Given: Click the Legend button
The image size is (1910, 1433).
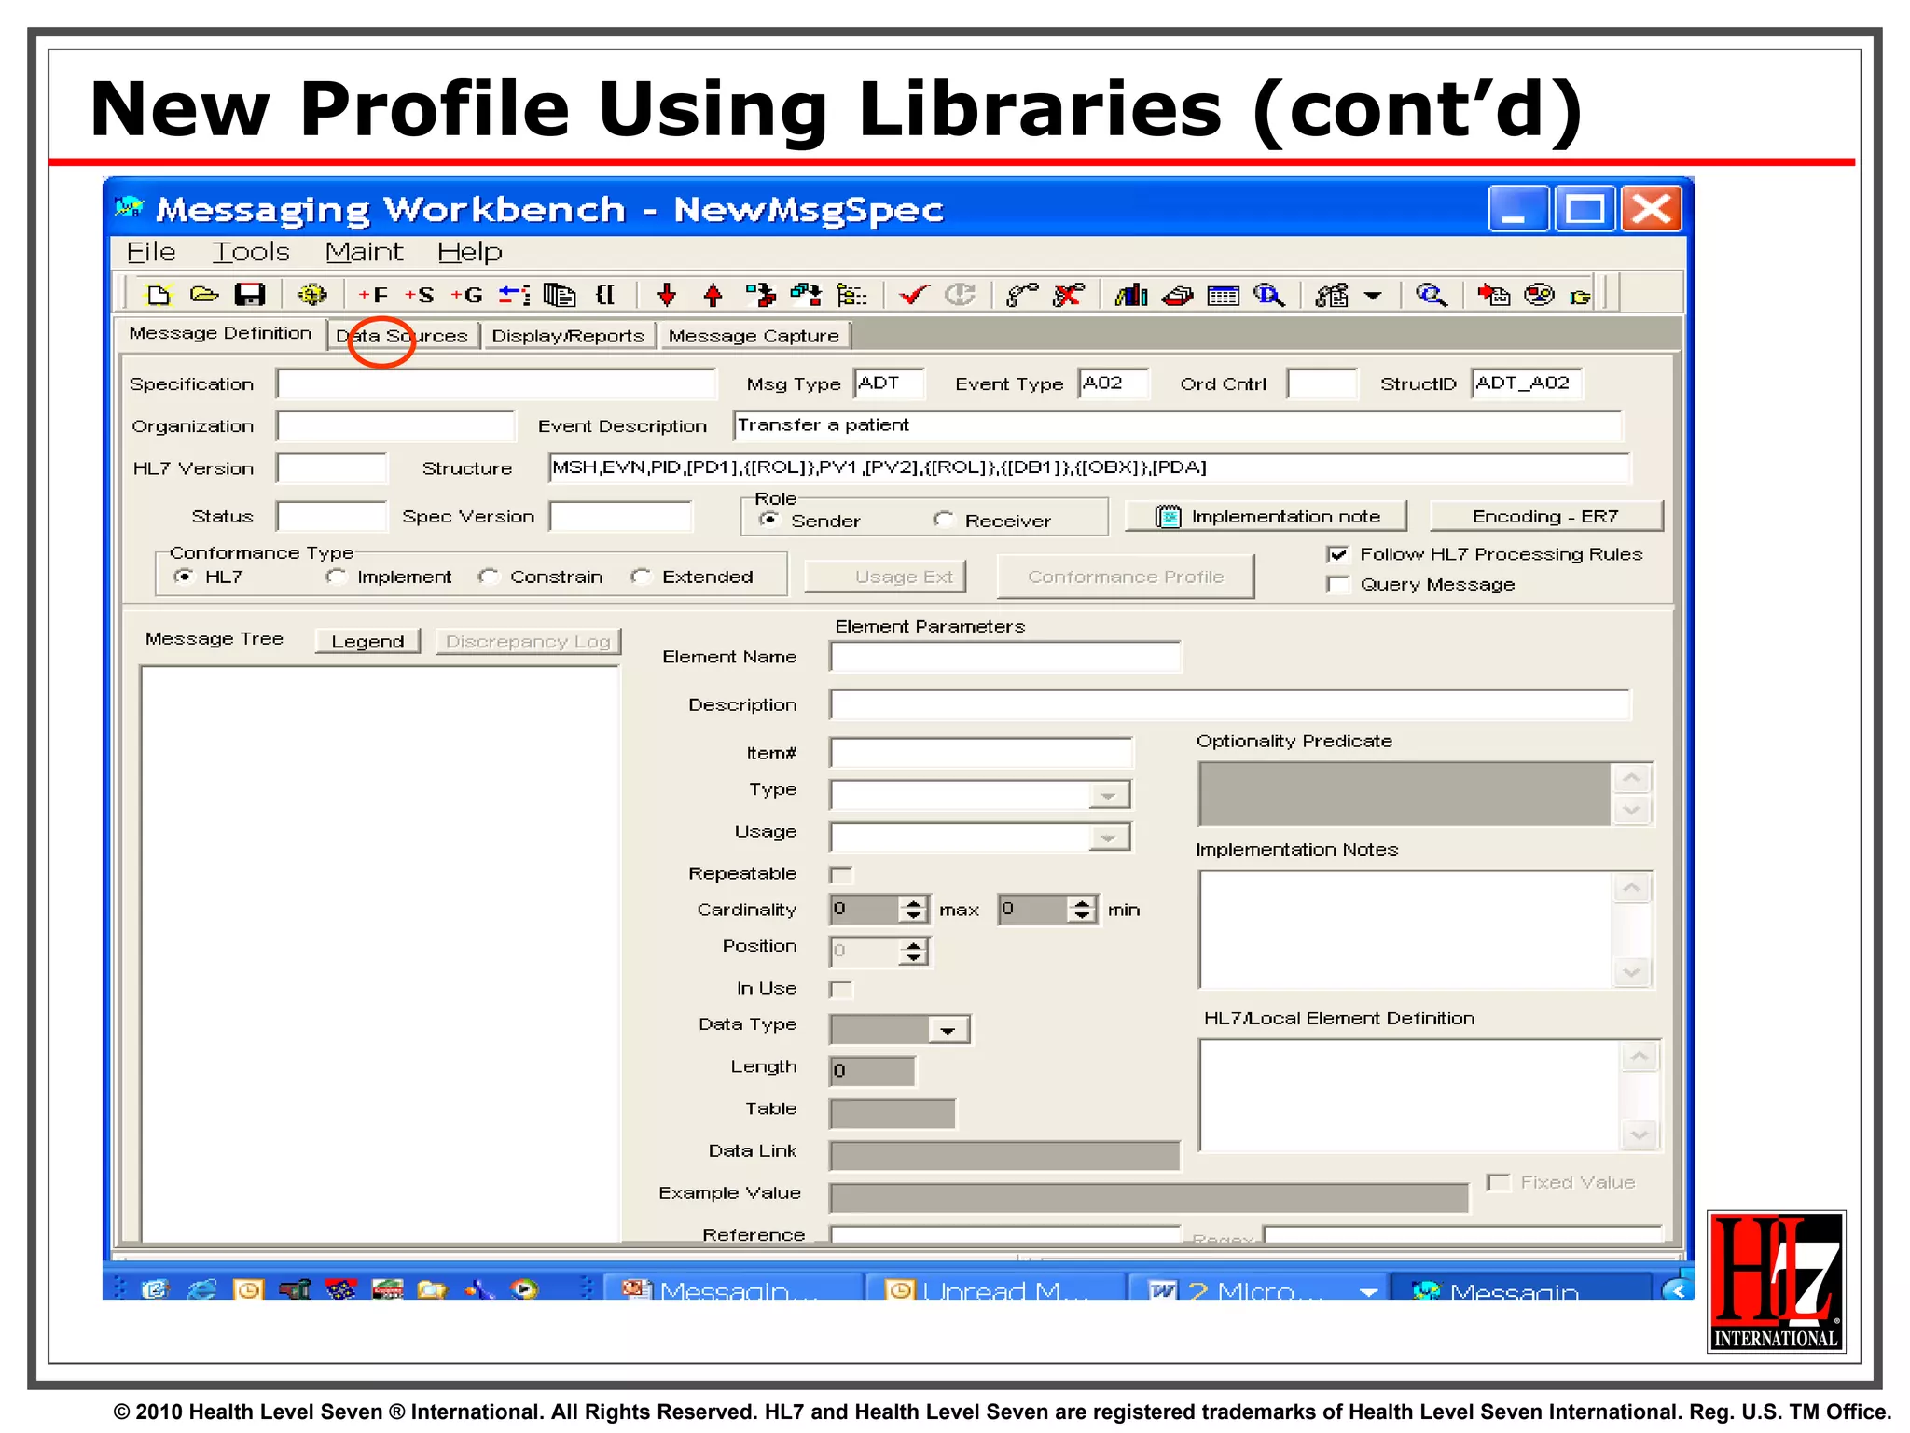Looking at the screenshot, I should [368, 641].
